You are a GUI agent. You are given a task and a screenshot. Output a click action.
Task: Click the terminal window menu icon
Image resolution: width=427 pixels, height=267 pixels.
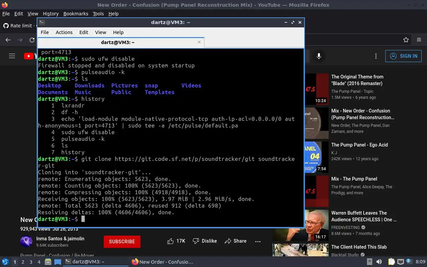point(42,22)
